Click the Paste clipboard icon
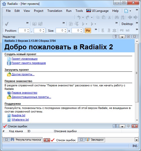Image resolution: width=141 pixels, height=151 pixels. (x=104, y=17)
